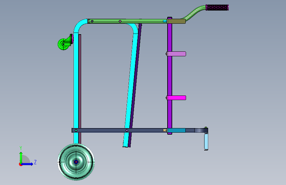Select the lavender upper peg on purple post
This screenshot has height=185, width=286.
click(176, 54)
